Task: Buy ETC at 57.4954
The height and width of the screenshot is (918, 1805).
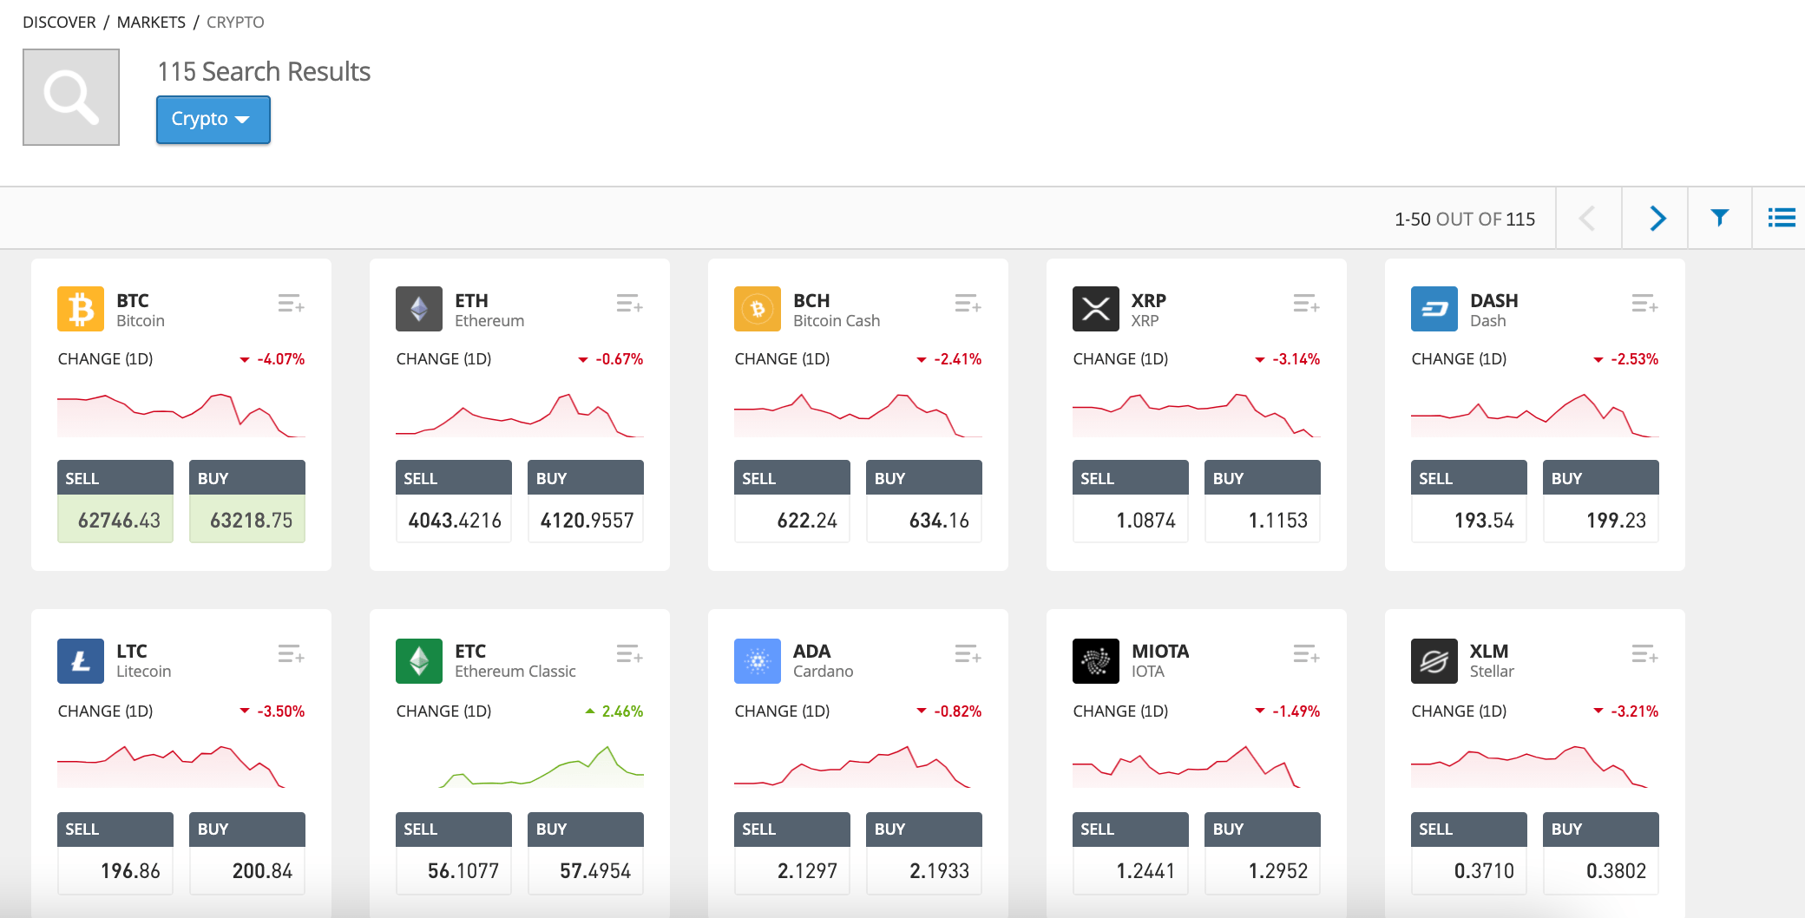Action: (586, 853)
